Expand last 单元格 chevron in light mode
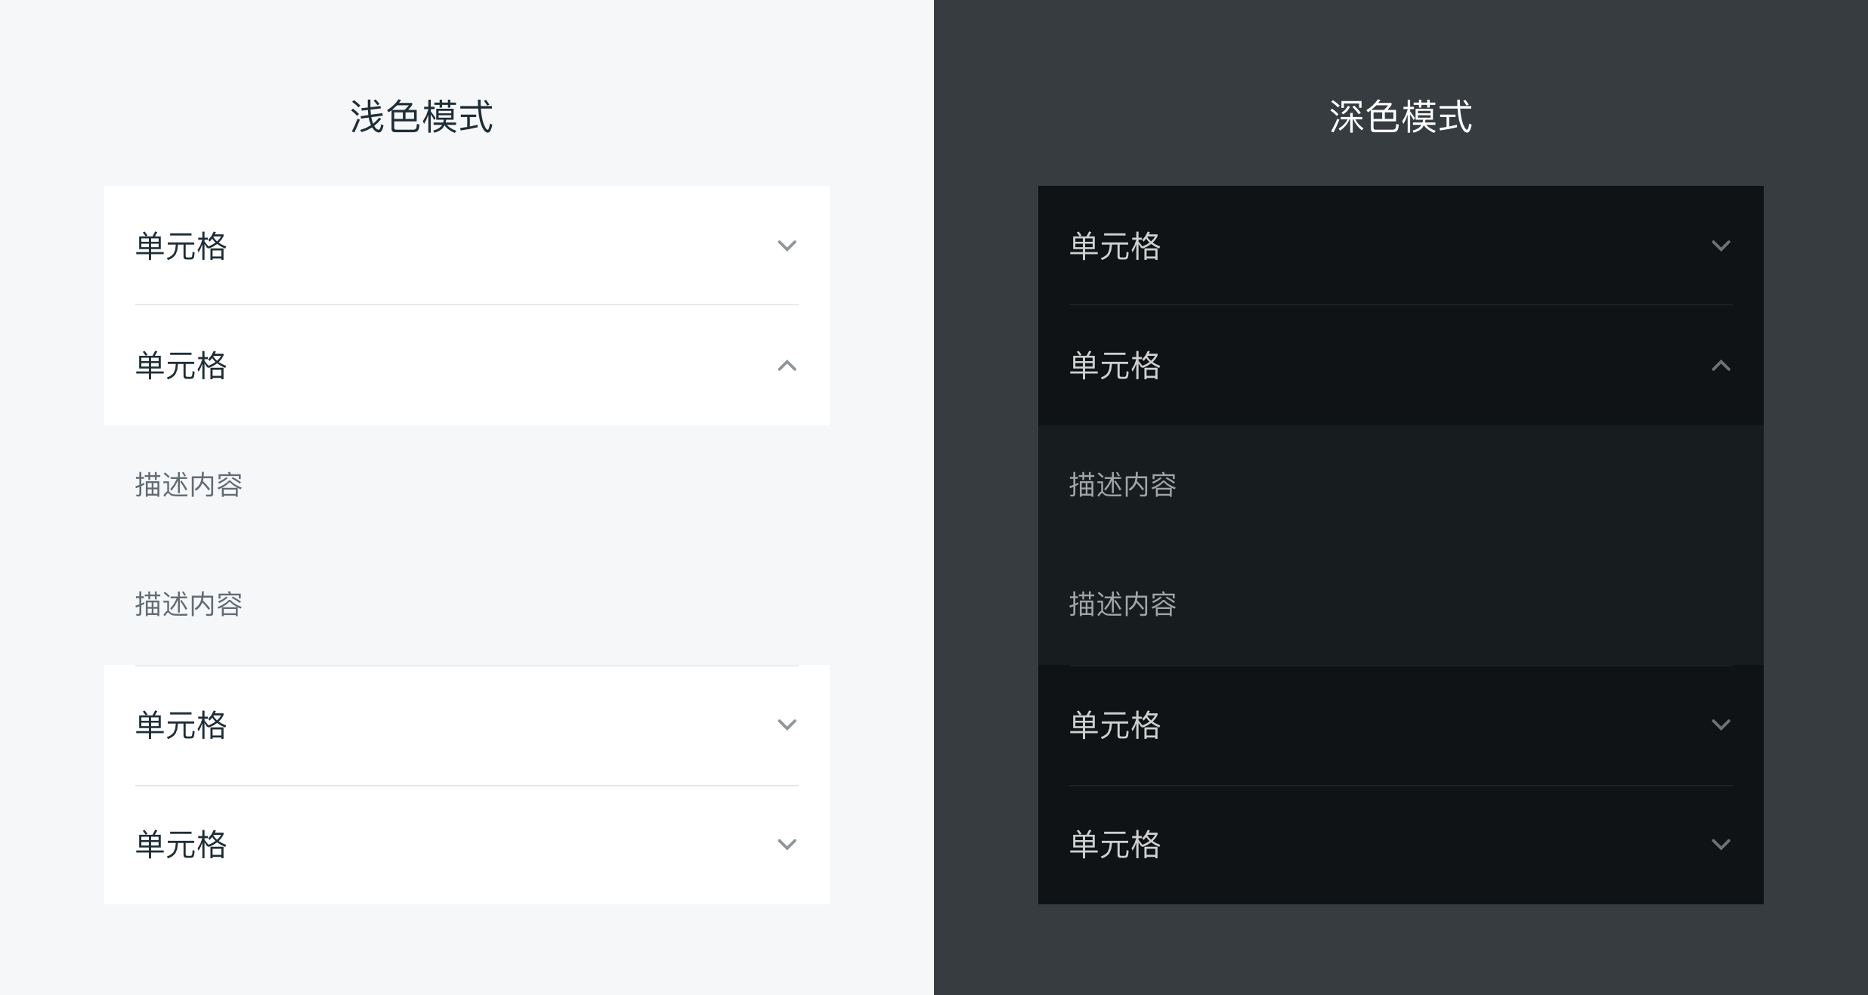The height and width of the screenshot is (995, 1868). 787,844
